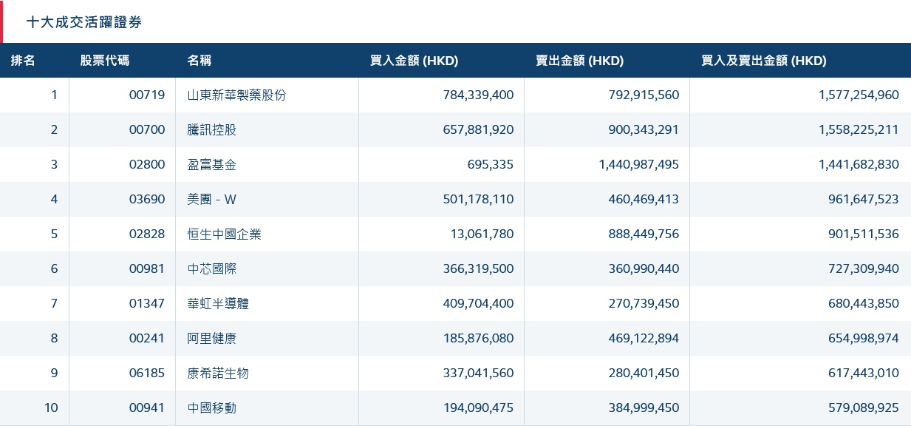Click stock code 02800
Image resolution: width=911 pixels, height=426 pixels.
click(x=147, y=164)
